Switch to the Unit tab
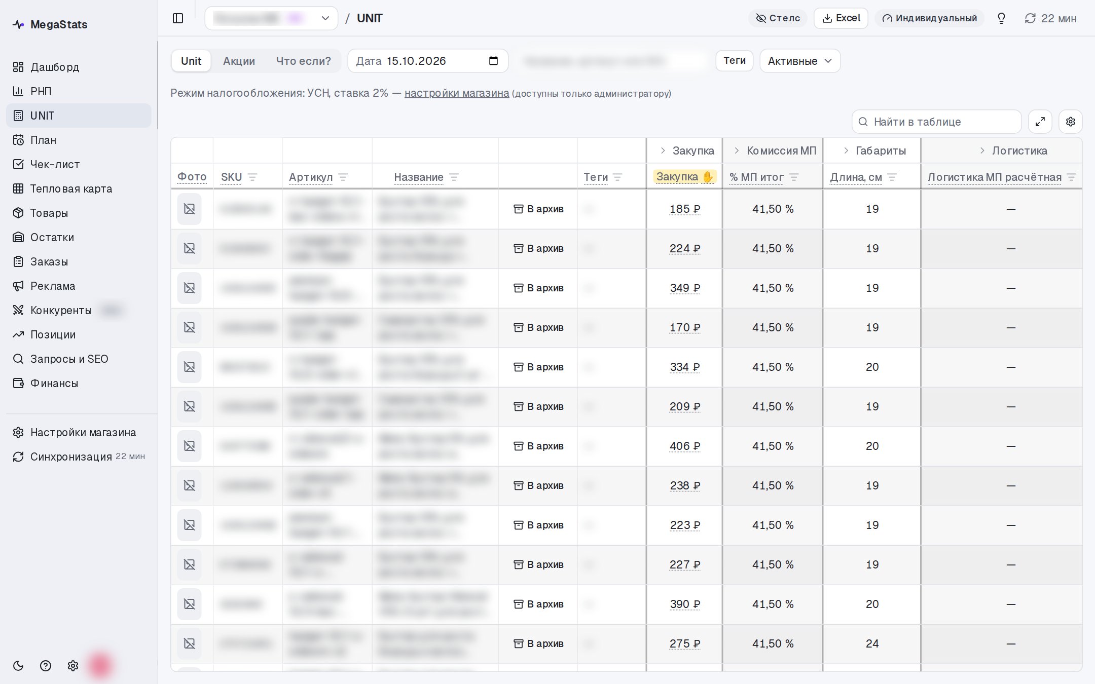The image size is (1095, 684). point(191,61)
